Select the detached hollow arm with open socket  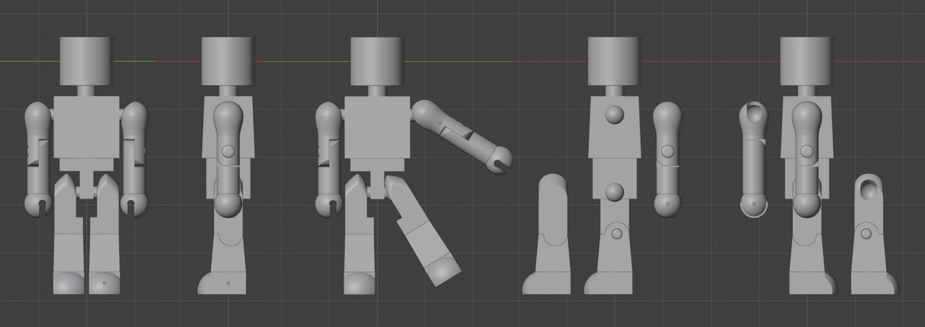coord(754,159)
